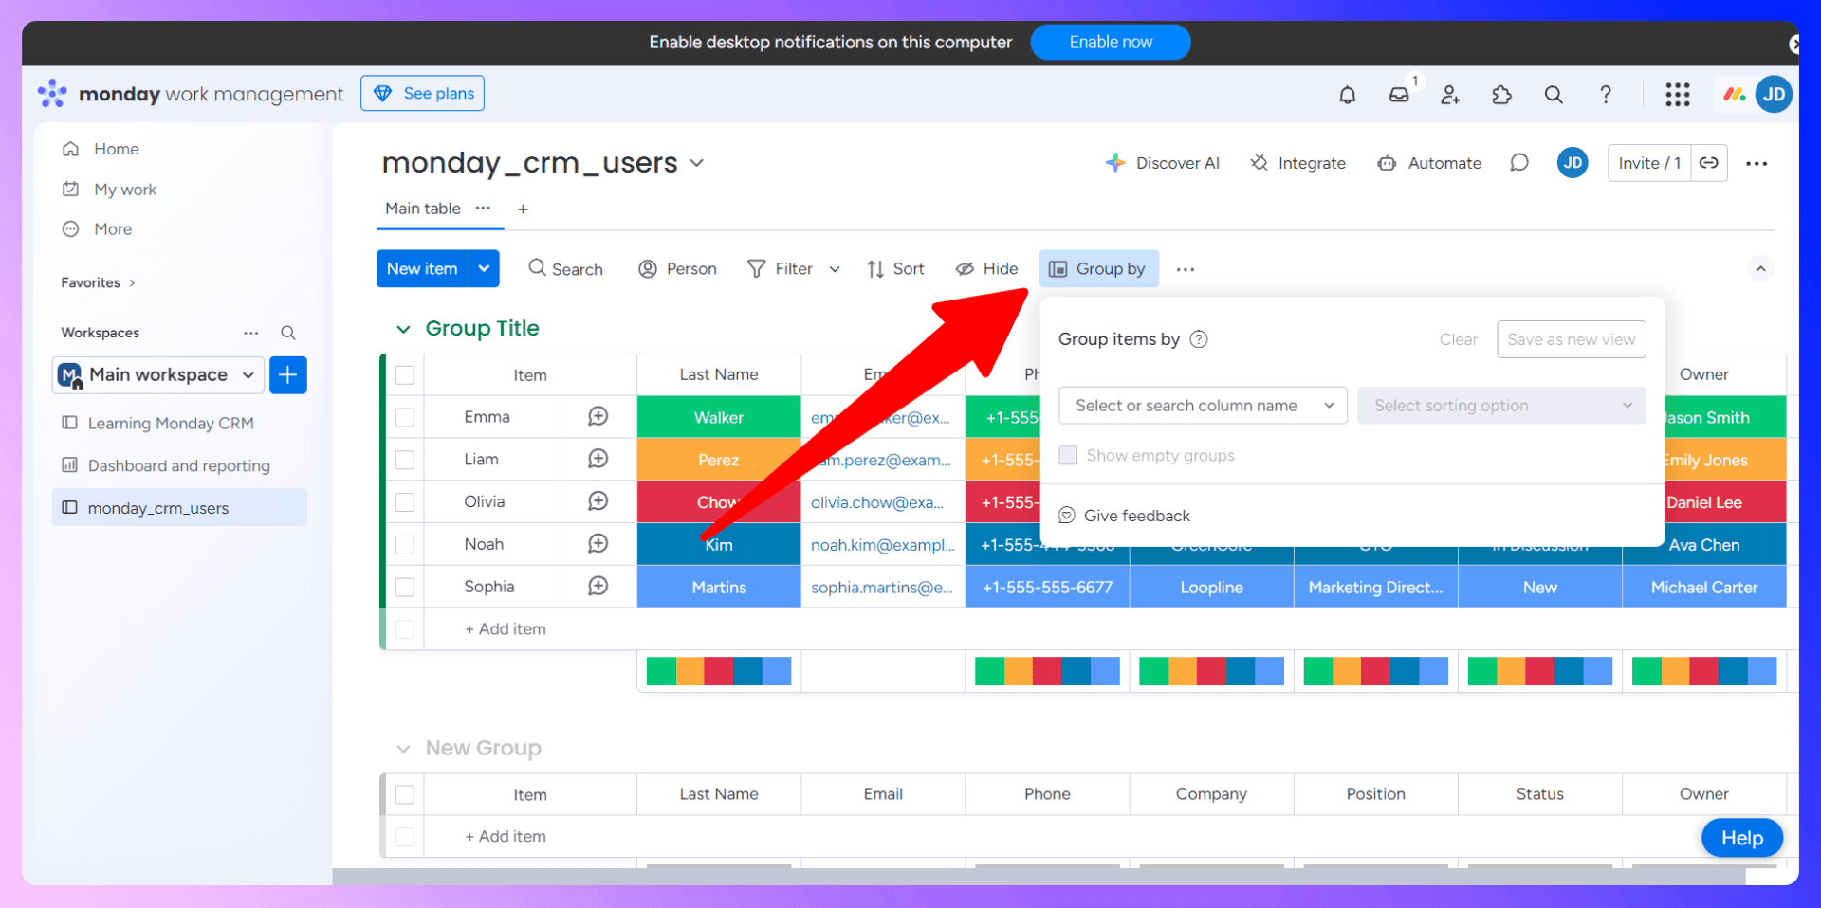Open Dashboard and reporting board
The image size is (1821, 908).
179,465
